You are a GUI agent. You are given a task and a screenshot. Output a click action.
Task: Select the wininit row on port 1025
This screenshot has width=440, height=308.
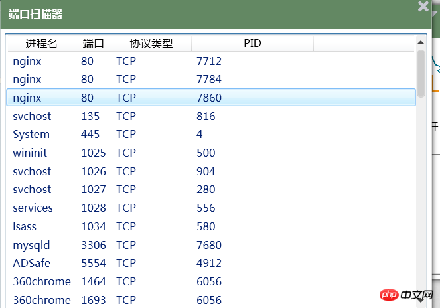pos(211,153)
